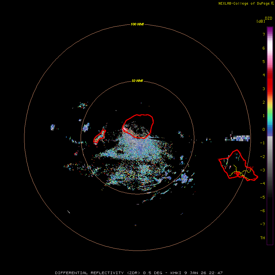
Task: Pick the red band of the color scale
Action: tap(270, 82)
